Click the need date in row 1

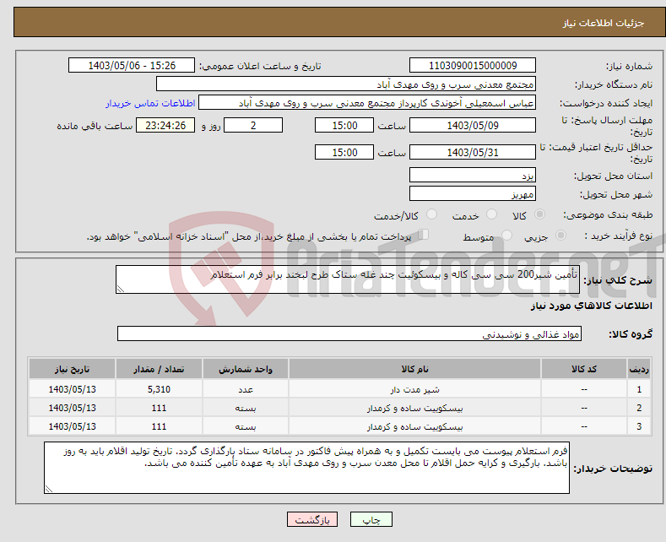[x=73, y=389]
